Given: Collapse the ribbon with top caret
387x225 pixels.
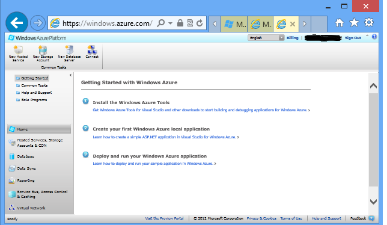Looking at the screenshot, I should point(367,36).
